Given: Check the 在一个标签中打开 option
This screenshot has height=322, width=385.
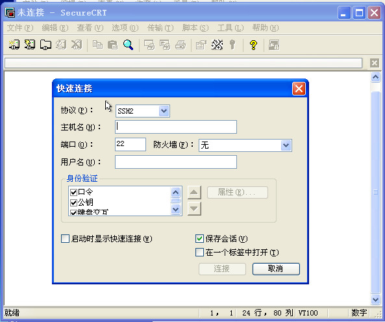Looking at the screenshot, I should pyautogui.click(x=199, y=252).
